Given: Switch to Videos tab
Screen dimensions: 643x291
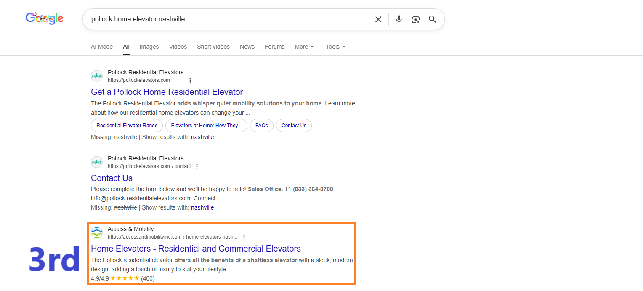Looking at the screenshot, I should (178, 47).
